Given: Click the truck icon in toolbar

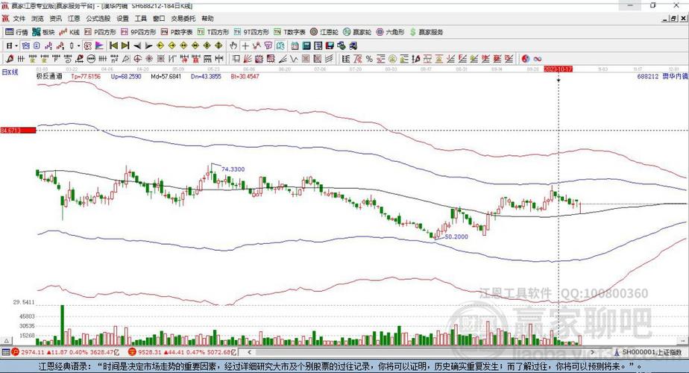Looking at the screenshot, I should [x=353, y=46].
